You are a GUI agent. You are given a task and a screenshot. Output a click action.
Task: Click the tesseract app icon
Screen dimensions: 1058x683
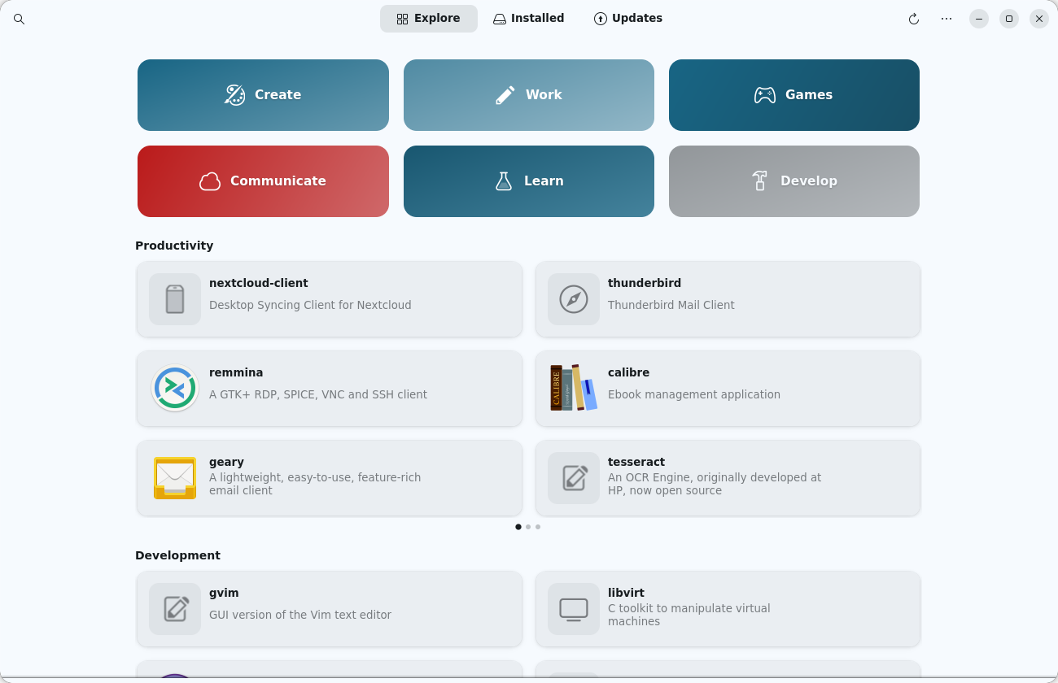(574, 478)
